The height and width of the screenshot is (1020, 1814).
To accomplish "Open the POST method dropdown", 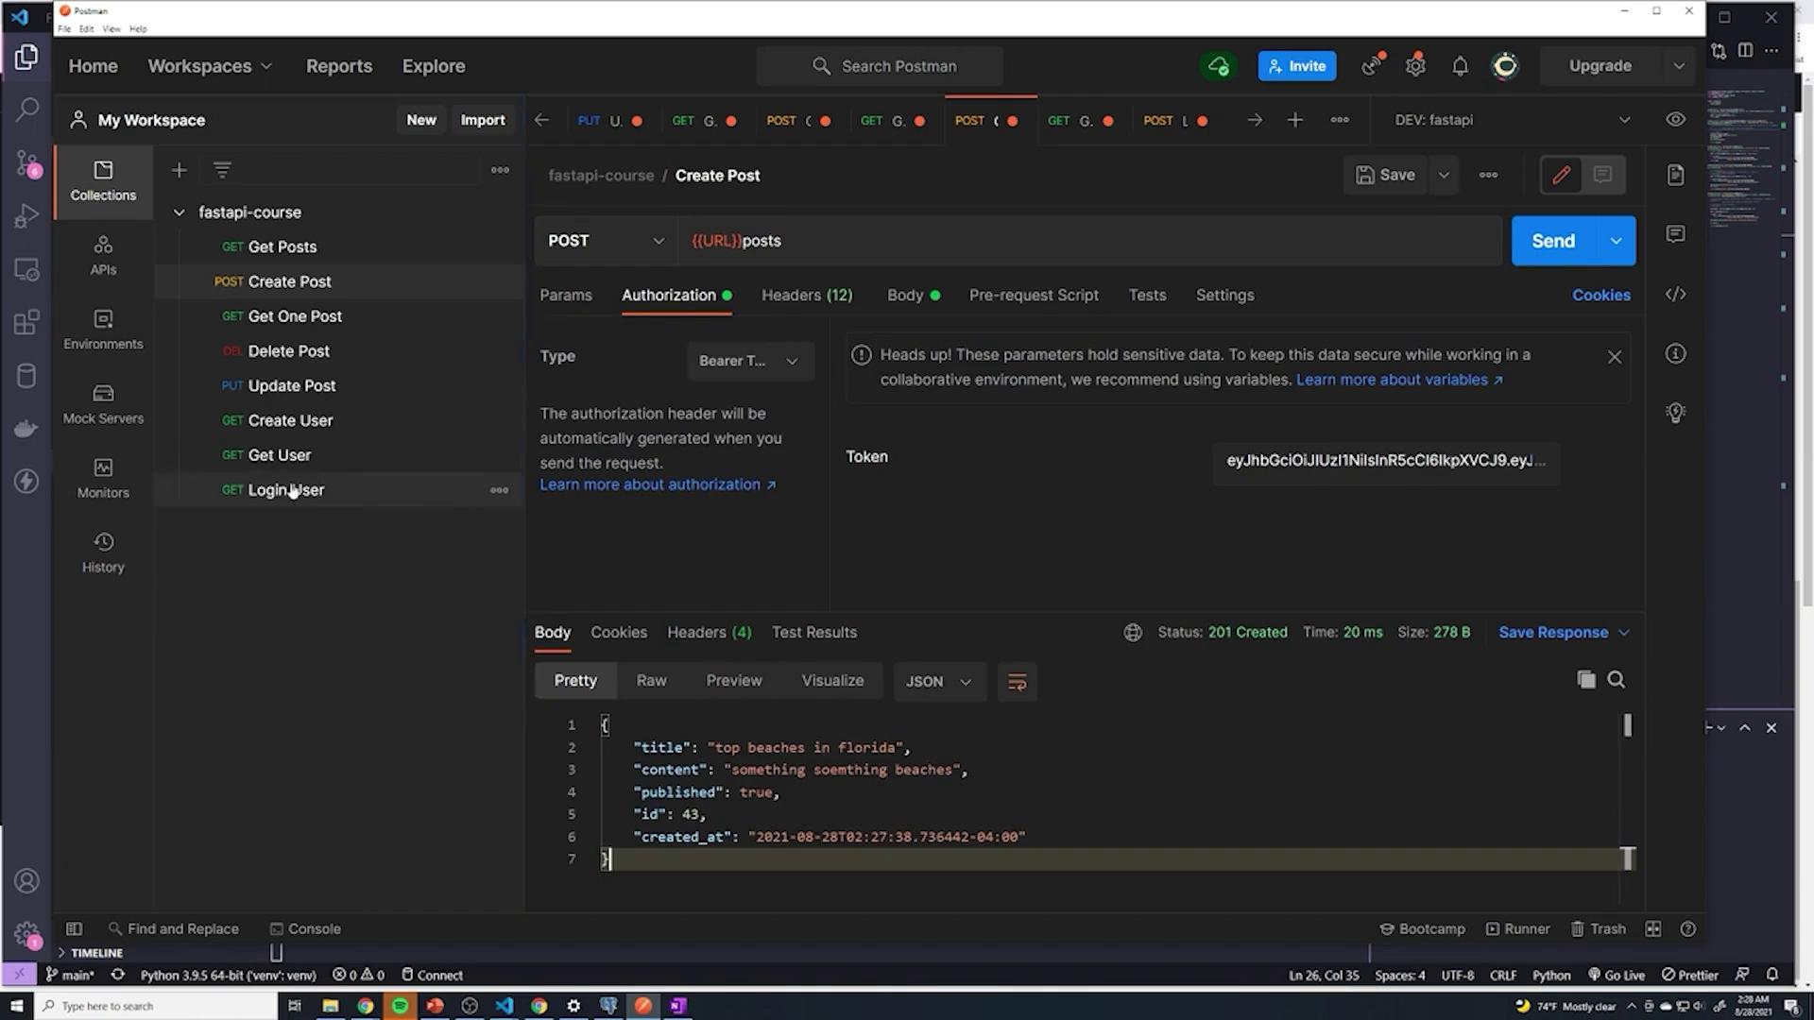I will click(606, 241).
